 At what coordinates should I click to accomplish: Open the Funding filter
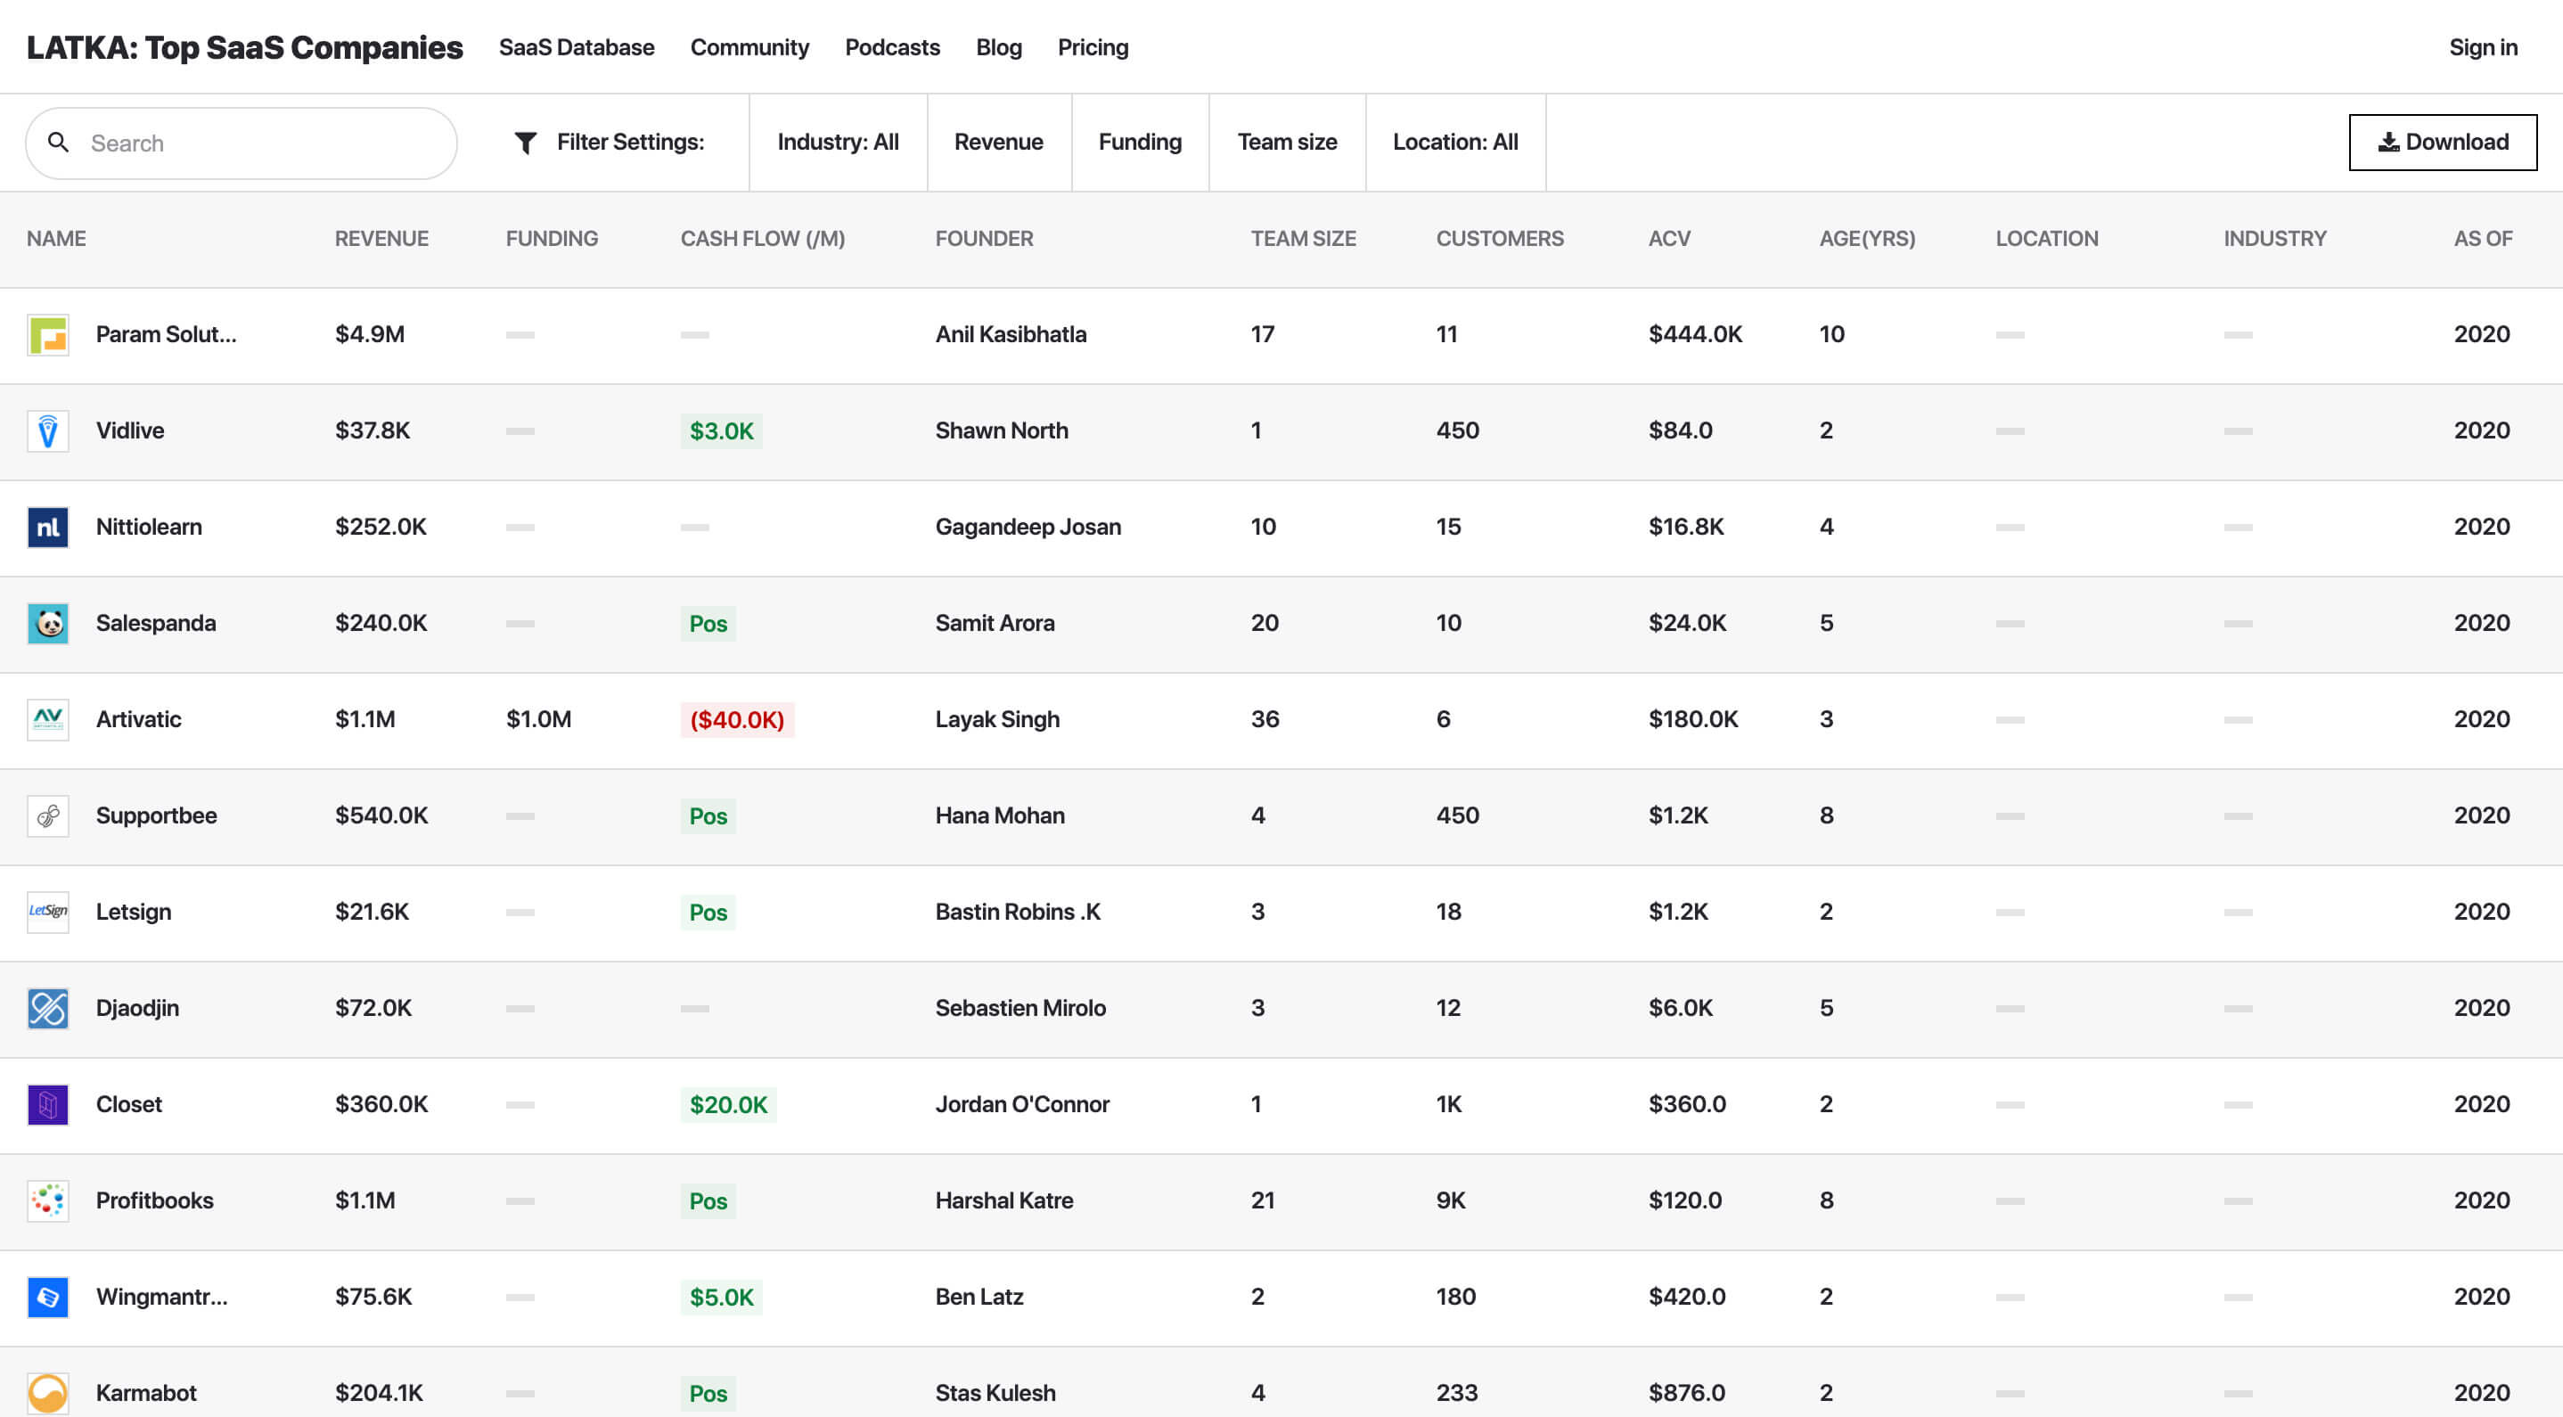coord(1140,143)
